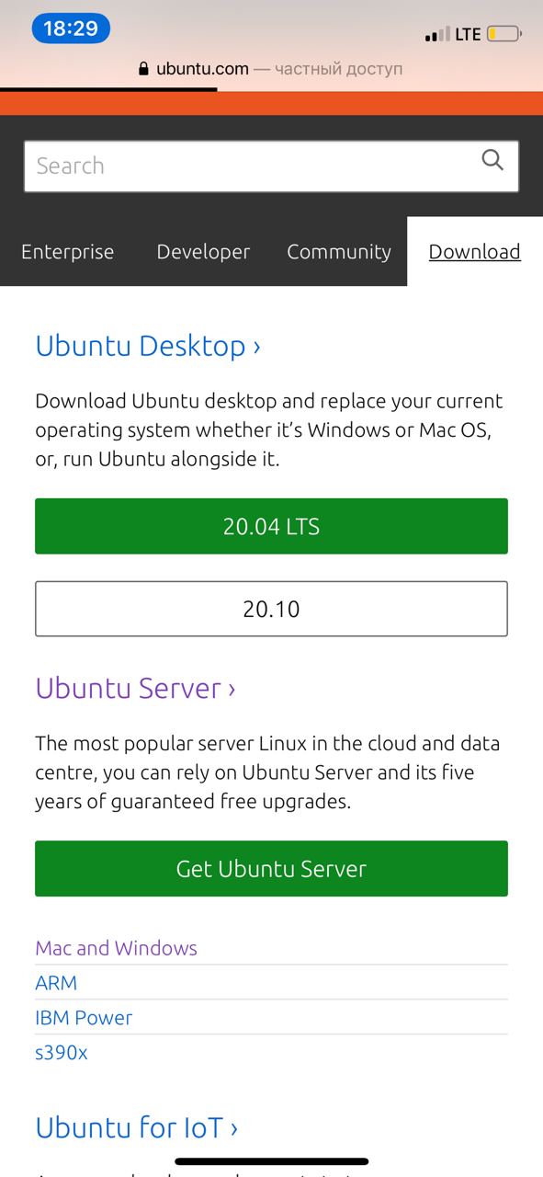Open the Ubuntu Desktop heading link
Screen dimensions: 543x1177
148,346
